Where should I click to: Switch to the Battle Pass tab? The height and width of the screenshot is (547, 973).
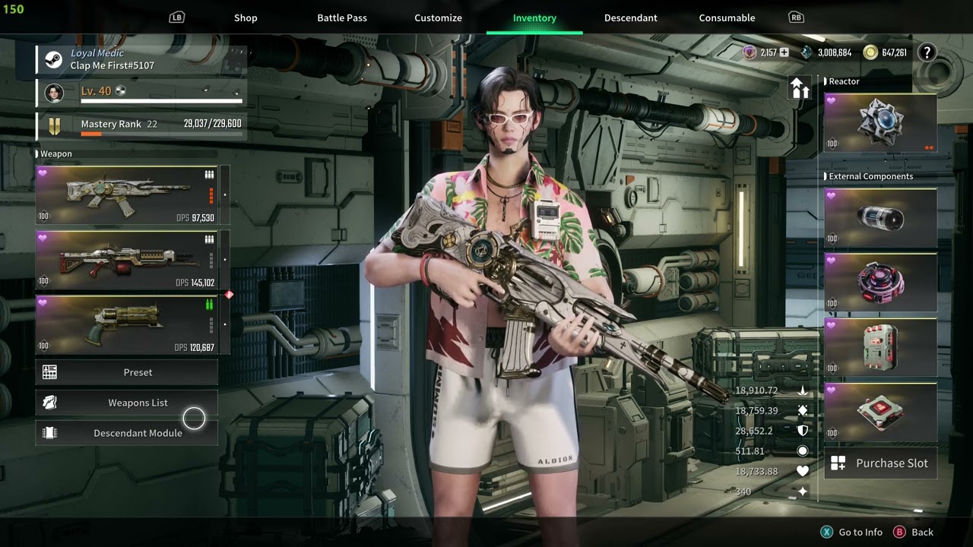(341, 17)
